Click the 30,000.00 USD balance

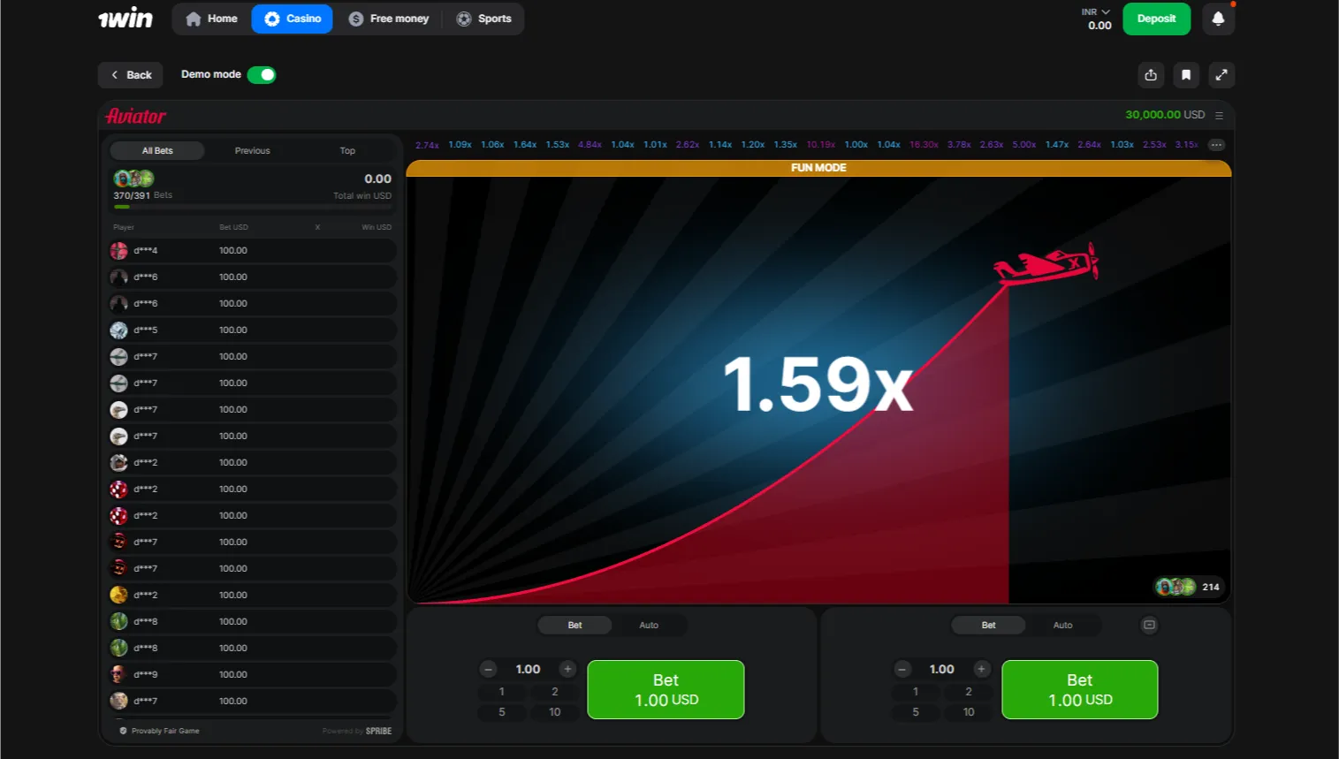point(1165,115)
